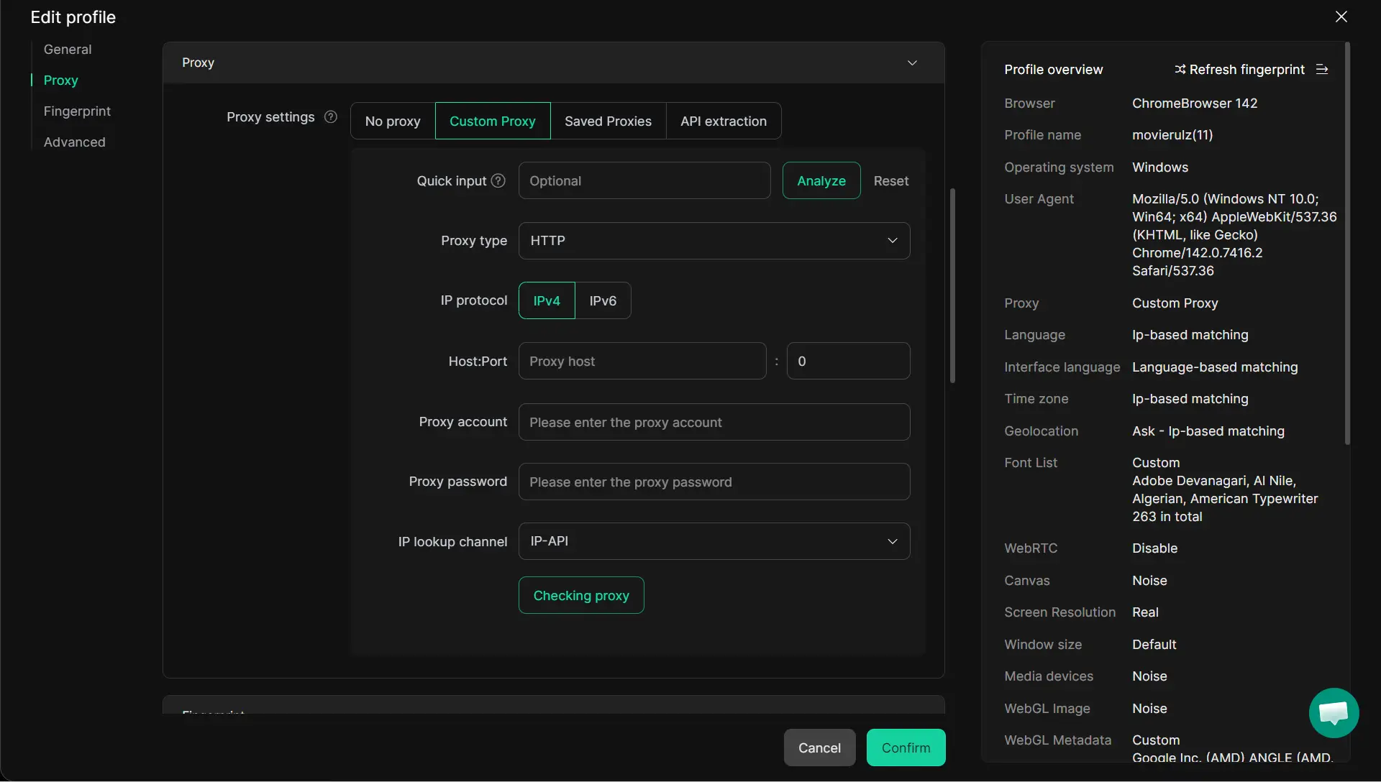Image resolution: width=1381 pixels, height=782 pixels.
Task: Close the Edit profile dialog
Action: [1341, 17]
